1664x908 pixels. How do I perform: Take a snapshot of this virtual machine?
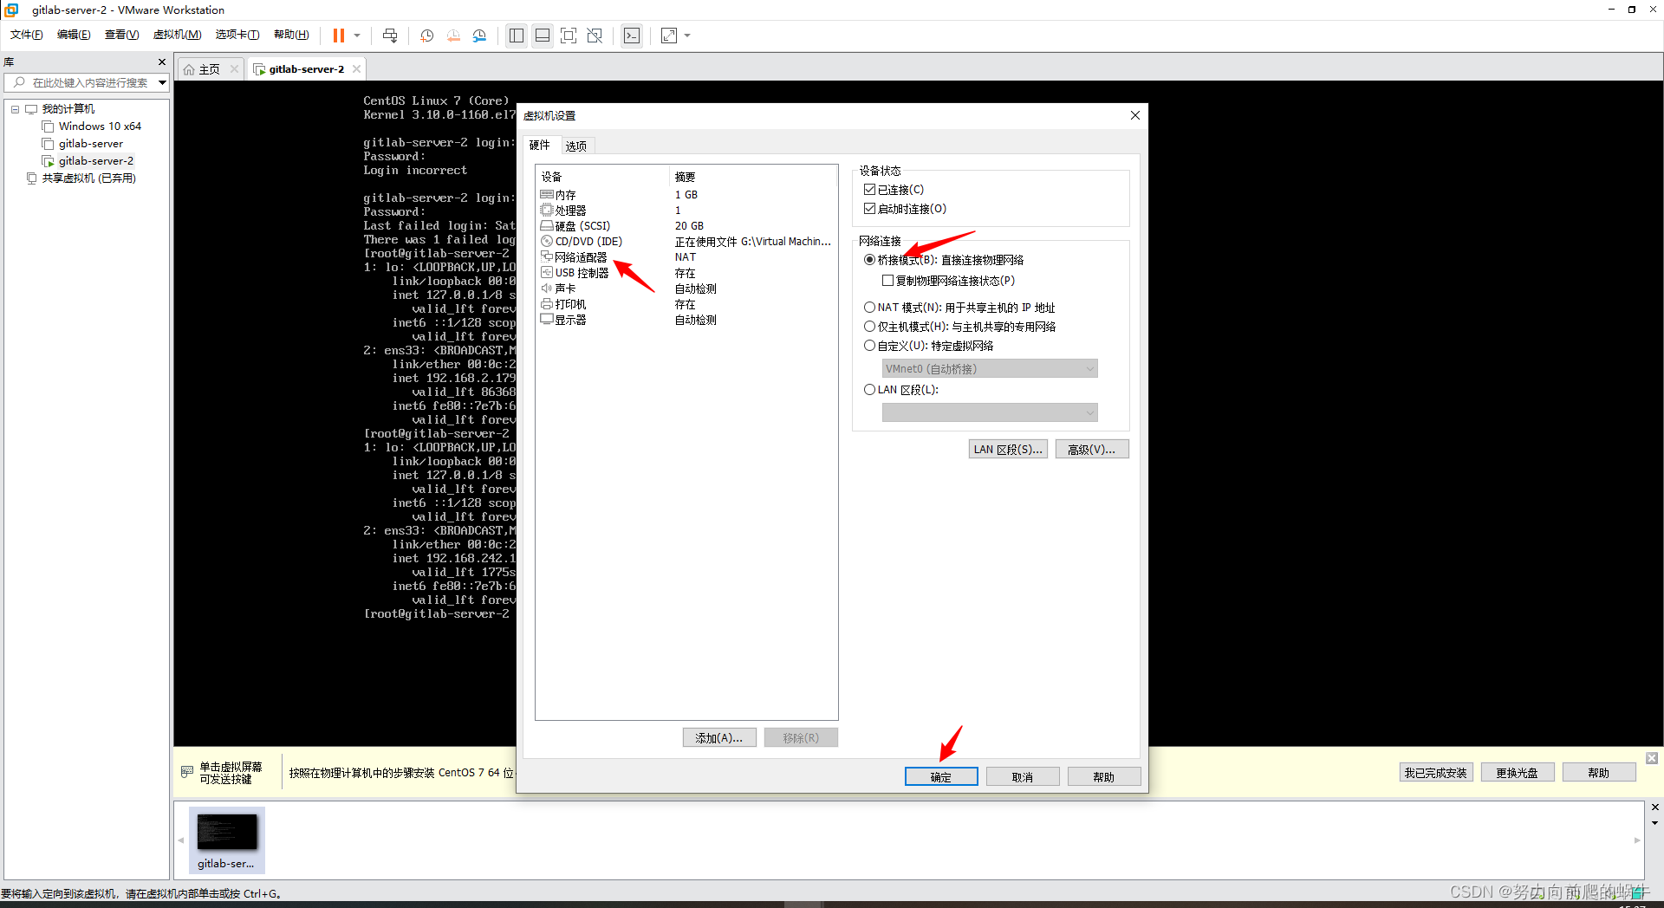pos(426,36)
